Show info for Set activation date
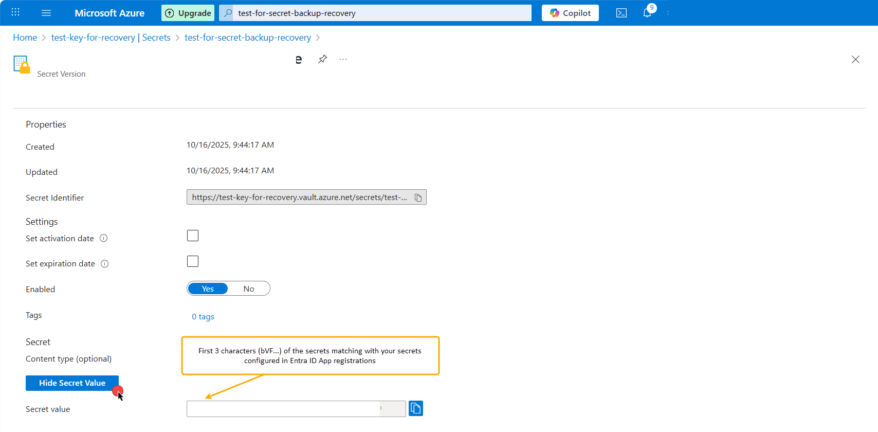The image size is (878, 432). (103, 238)
